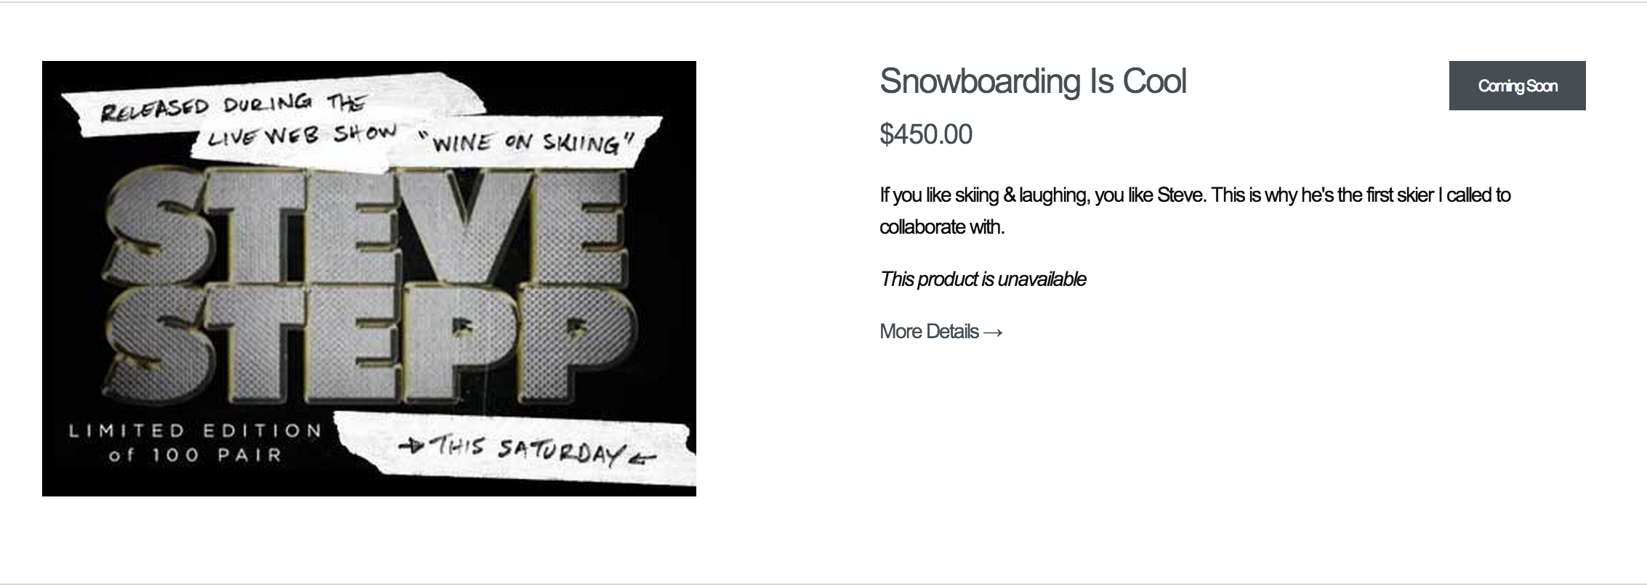
Task: Click the "If you like skiing & laughing" description line
Action: [1194, 195]
